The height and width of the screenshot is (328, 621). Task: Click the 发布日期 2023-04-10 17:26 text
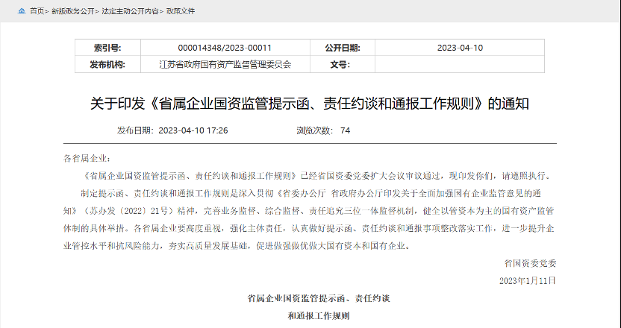tap(172, 130)
